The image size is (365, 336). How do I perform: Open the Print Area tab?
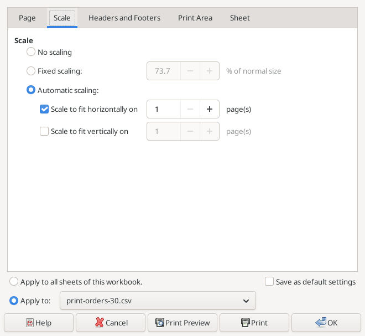pyautogui.click(x=195, y=18)
